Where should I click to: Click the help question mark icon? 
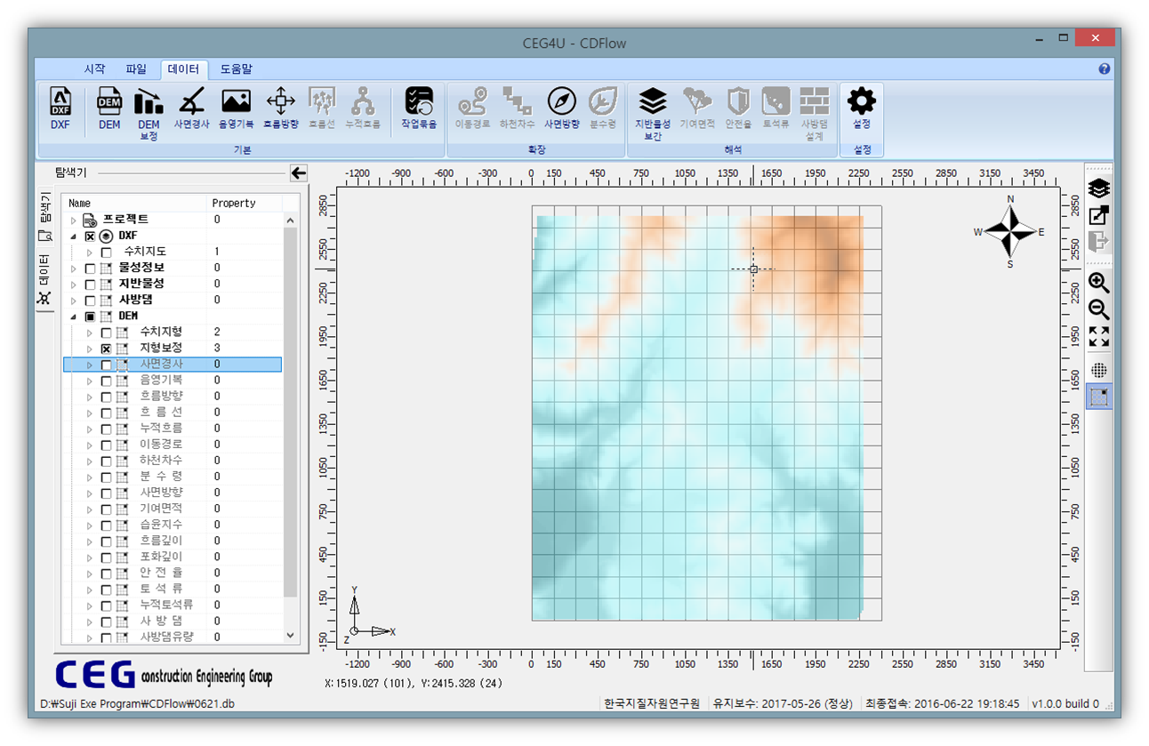tap(1105, 68)
